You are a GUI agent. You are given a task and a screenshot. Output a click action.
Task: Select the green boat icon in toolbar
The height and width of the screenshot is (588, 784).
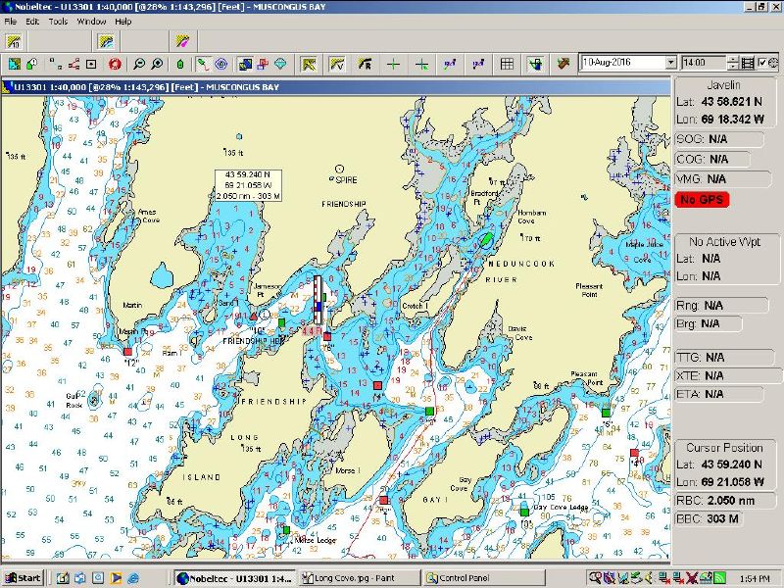(181, 64)
